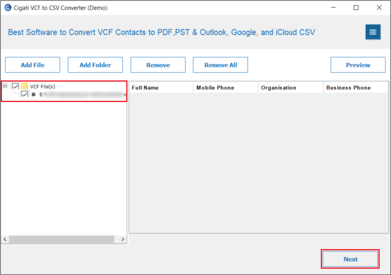Click the Remove button
The height and width of the screenshot is (275, 391).
(x=158, y=65)
